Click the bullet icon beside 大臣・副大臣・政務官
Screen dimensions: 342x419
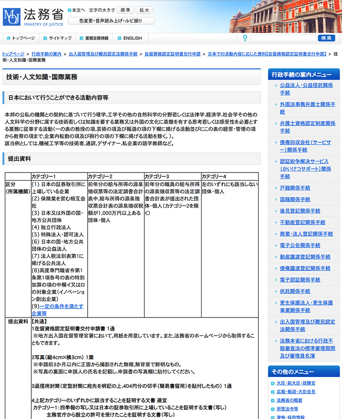click(273, 383)
